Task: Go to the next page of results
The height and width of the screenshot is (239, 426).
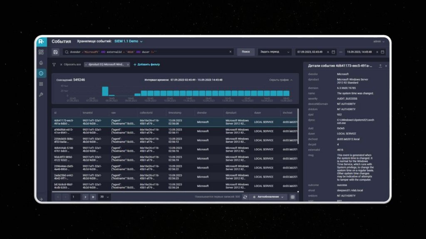Action: click(x=85, y=197)
